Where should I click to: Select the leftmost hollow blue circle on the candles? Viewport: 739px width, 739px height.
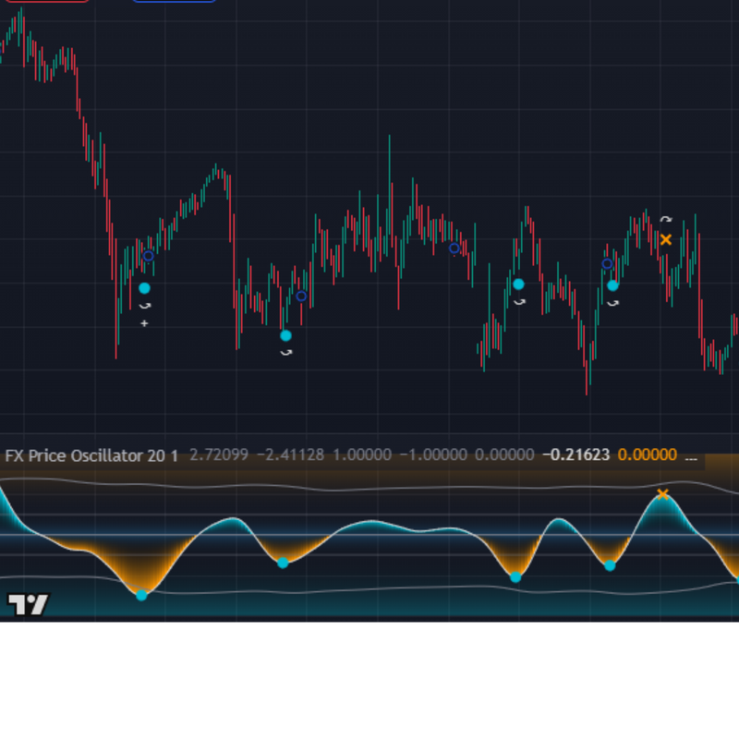(148, 256)
